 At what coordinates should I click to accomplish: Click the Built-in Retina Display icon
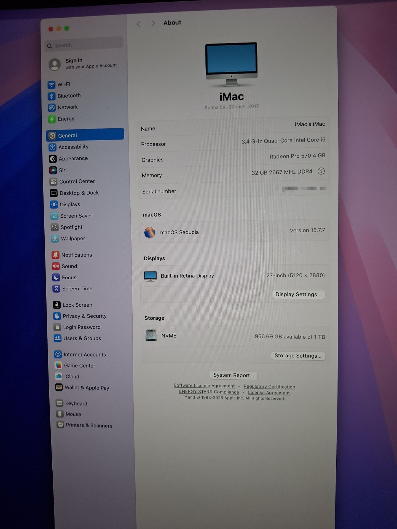tap(151, 276)
